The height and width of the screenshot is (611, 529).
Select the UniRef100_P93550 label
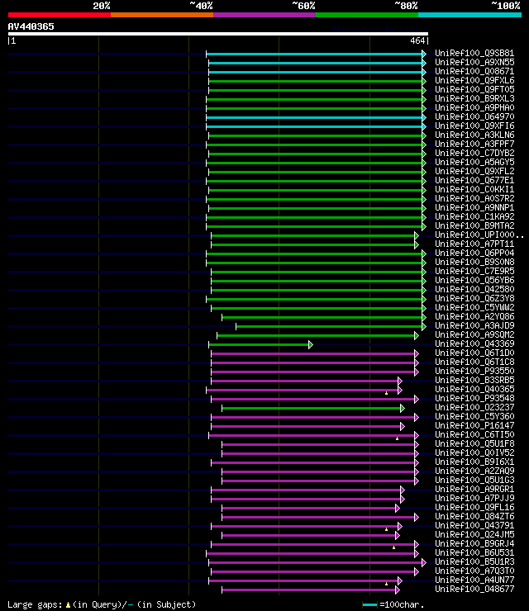pyautogui.click(x=474, y=371)
